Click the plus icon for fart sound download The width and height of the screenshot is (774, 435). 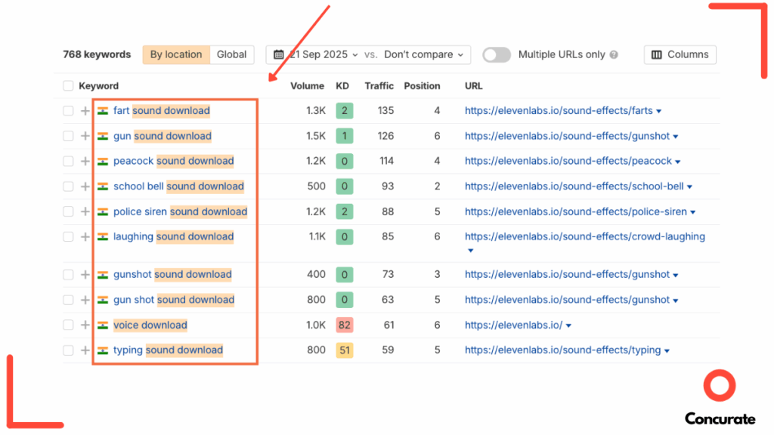85,111
